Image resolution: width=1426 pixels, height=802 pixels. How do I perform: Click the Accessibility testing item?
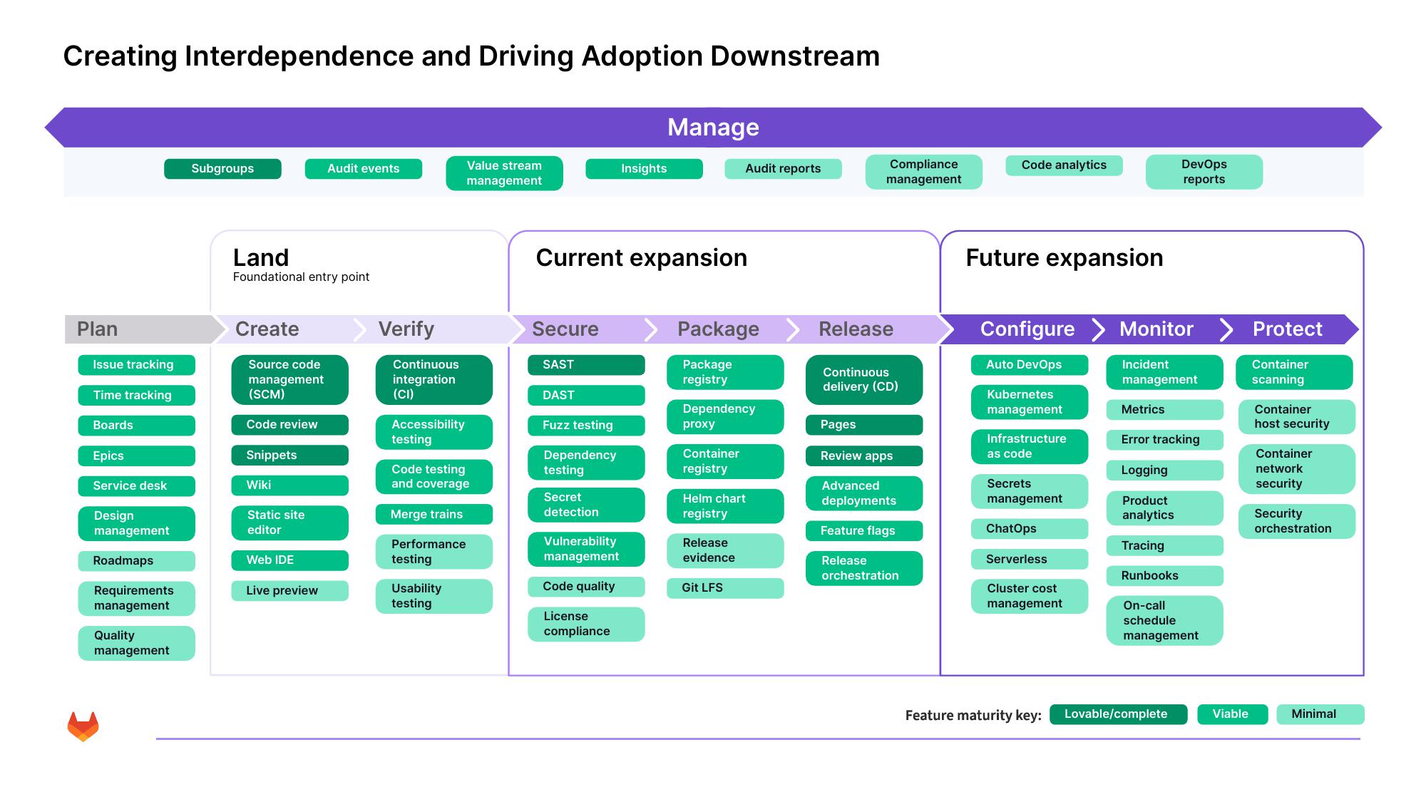pyautogui.click(x=434, y=432)
